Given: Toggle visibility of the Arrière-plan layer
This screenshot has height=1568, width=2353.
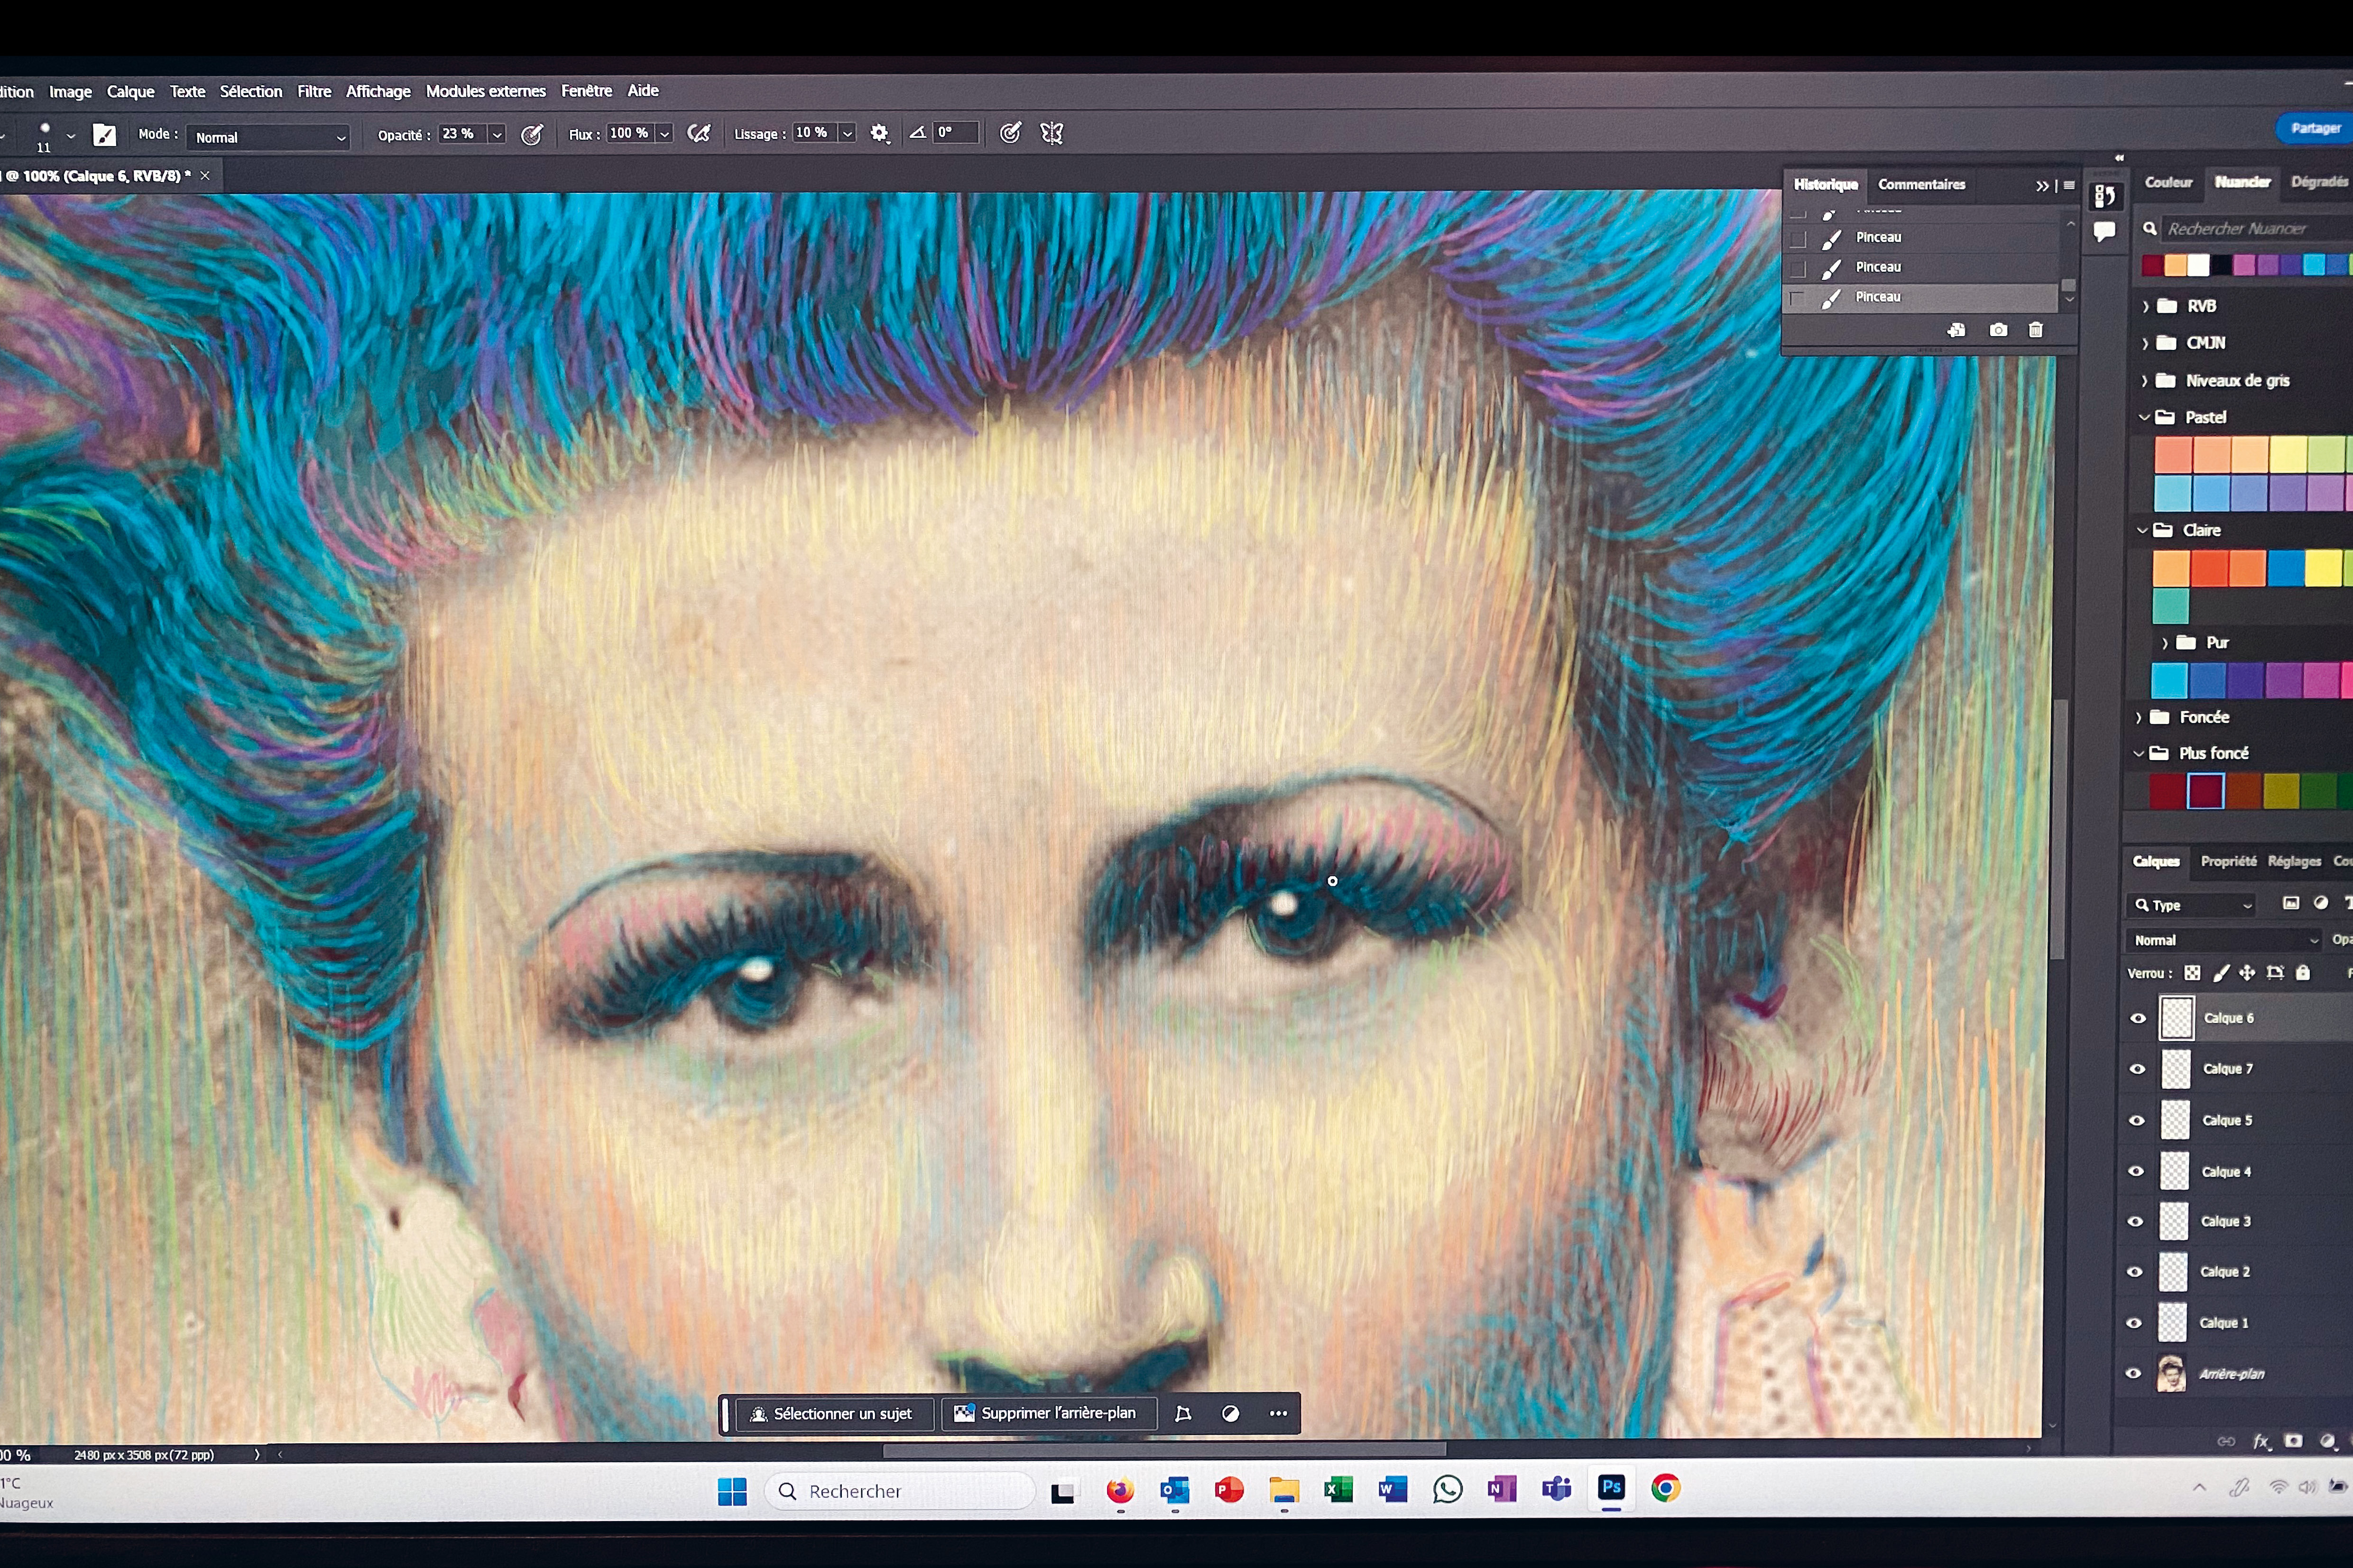Looking at the screenshot, I should pyautogui.click(x=2133, y=1374).
